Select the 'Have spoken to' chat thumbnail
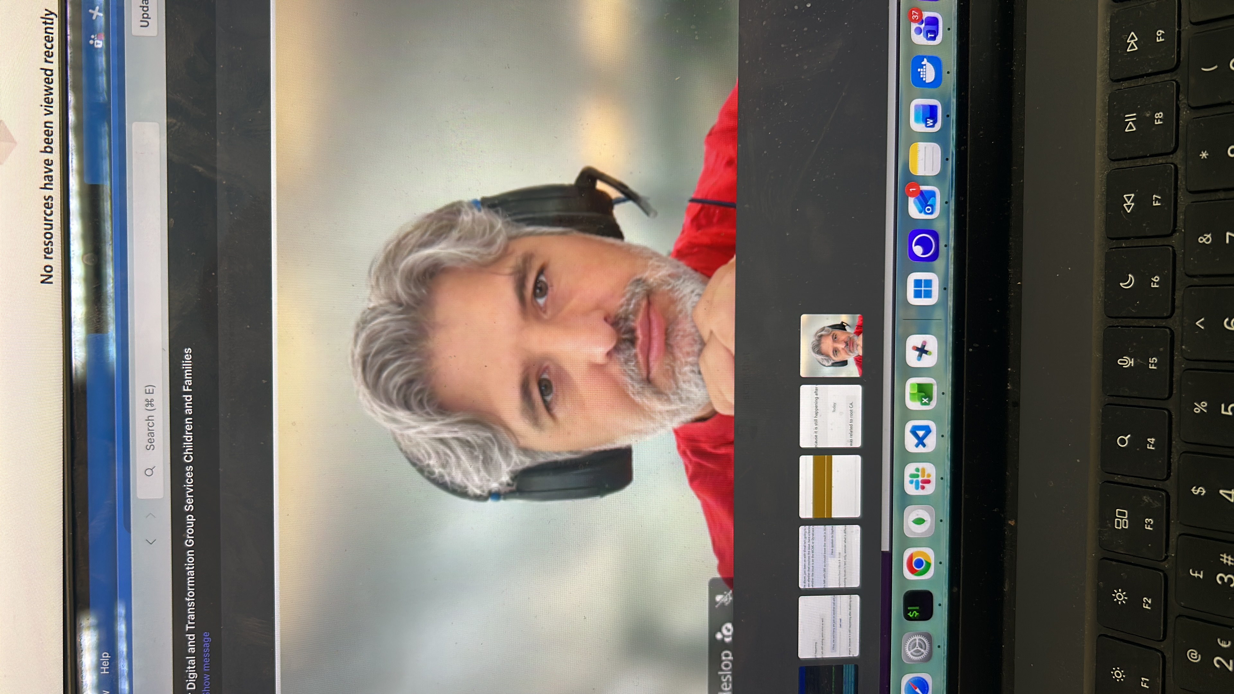The image size is (1234, 694). click(829, 556)
